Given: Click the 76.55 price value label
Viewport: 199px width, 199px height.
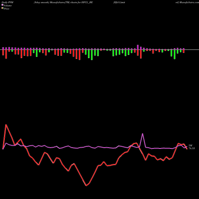Looking at the screenshot, I should coord(191,148).
